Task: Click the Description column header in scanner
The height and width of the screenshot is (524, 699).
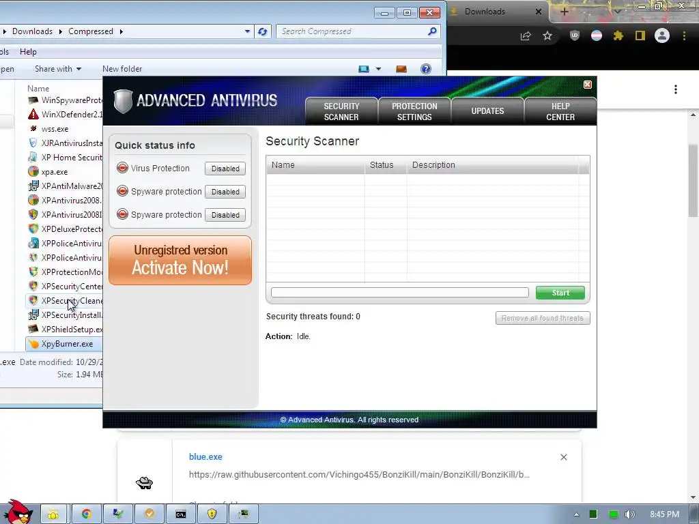Action: coord(493,165)
